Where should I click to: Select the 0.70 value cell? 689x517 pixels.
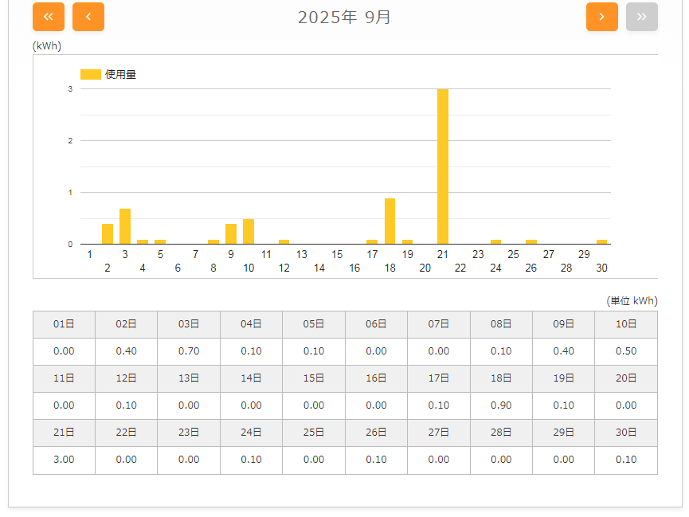pos(189,351)
